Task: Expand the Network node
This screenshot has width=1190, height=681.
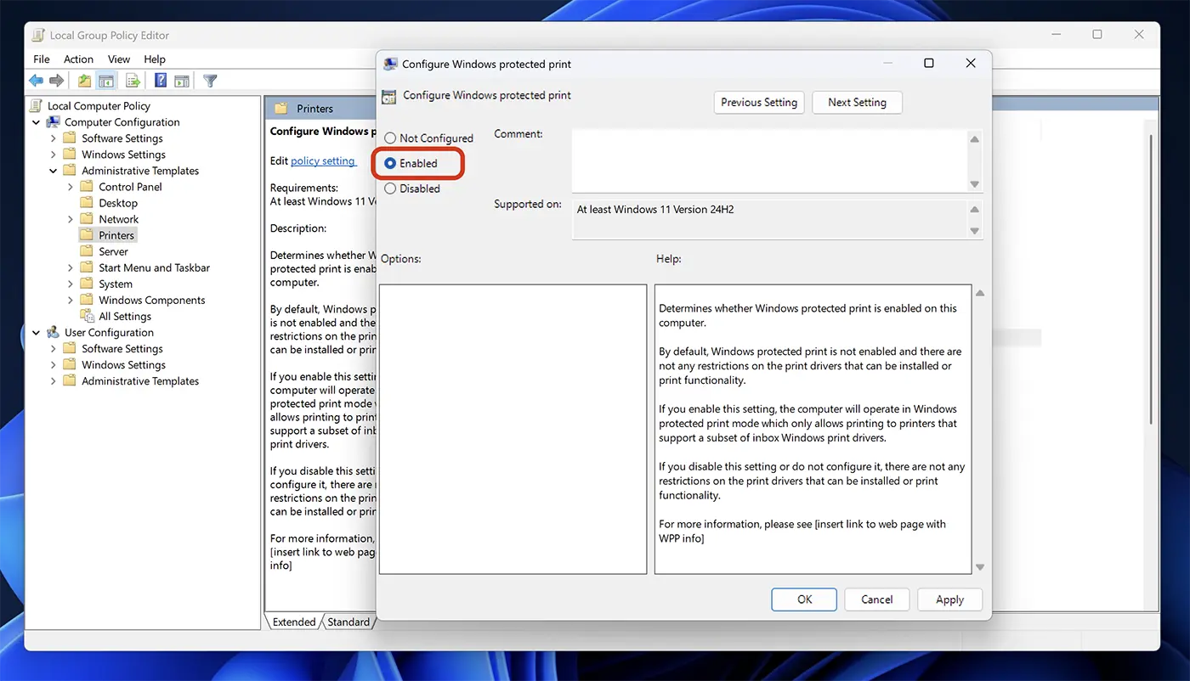Action: coord(71,219)
